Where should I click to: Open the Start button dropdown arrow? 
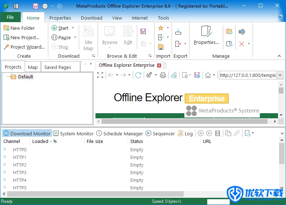(73, 28)
